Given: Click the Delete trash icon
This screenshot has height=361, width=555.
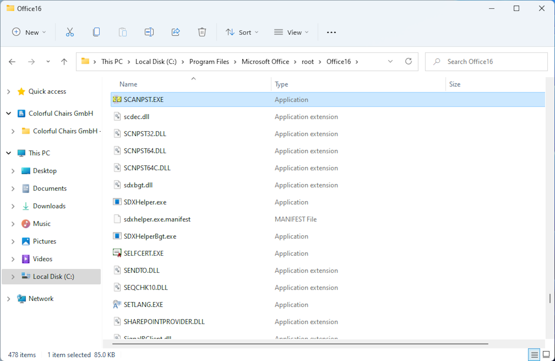Looking at the screenshot, I should (202, 32).
